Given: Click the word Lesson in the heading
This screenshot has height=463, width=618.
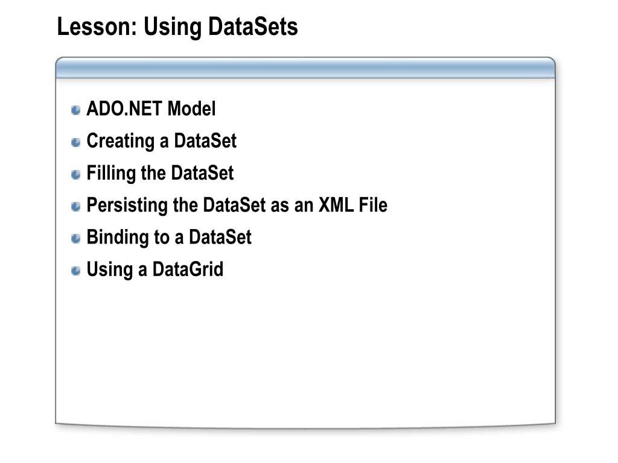Looking at the screenshot, I should point(97,27).
